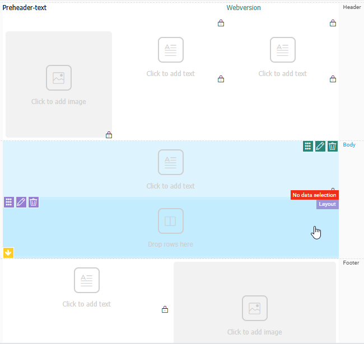Image resolution: width=364 pixels, height=344 pixels.
Task: Select the Body section label
Action: pos(349,145)
